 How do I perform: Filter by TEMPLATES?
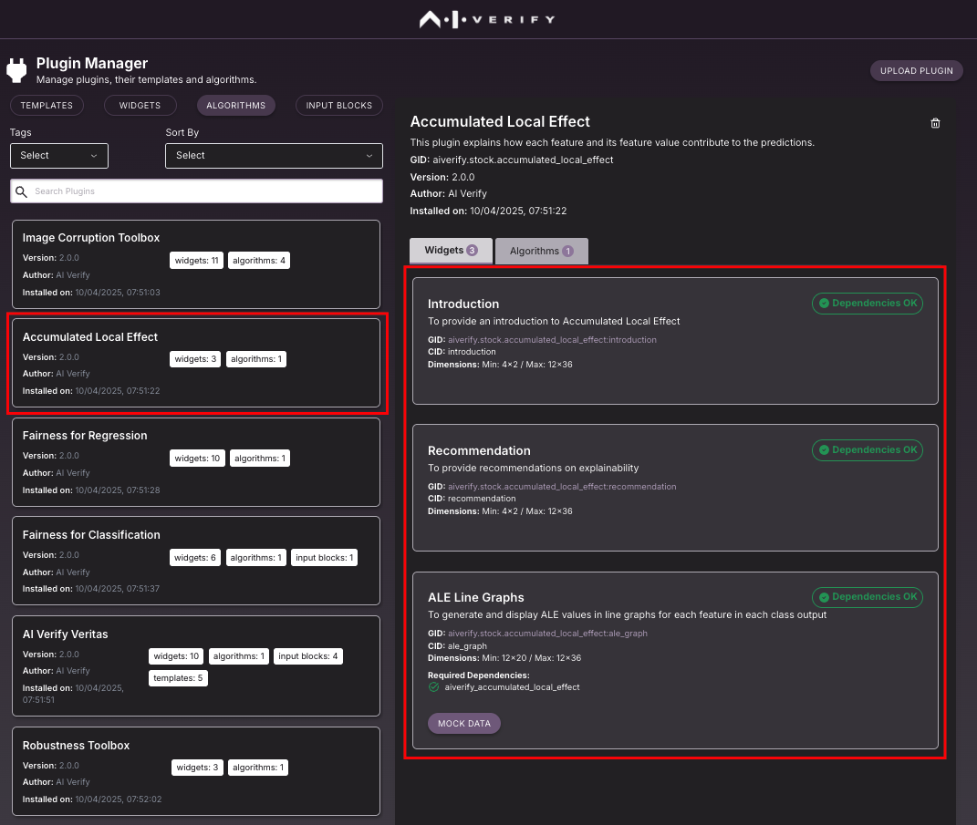47,105
